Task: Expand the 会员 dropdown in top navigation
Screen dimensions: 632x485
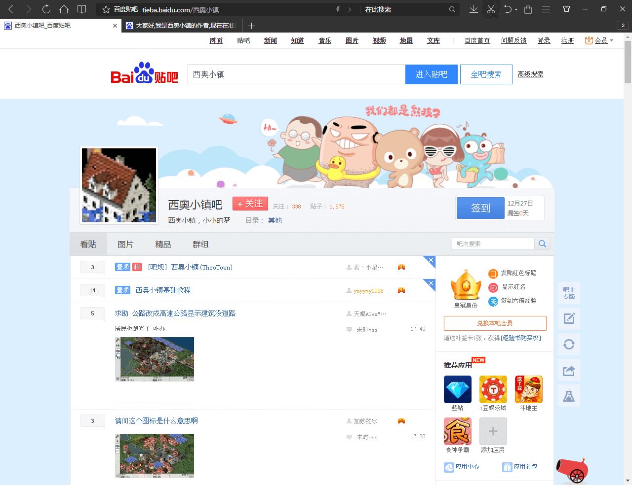Action: (611, 40)
